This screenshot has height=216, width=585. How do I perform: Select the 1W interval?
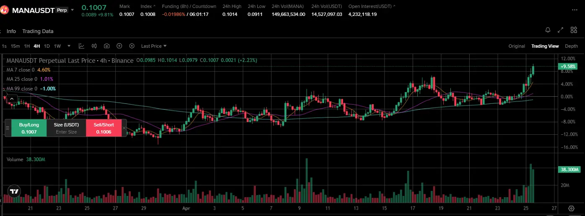[57, 46]
